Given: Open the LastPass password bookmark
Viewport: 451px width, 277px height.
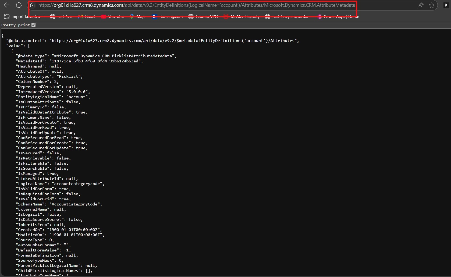Looking at the screenshot, I should pyautogui.click(x=287, y=17).
